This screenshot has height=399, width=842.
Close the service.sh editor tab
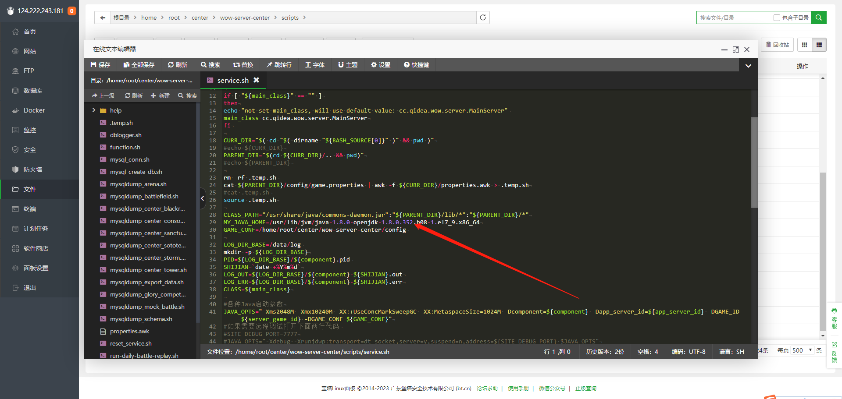[x=257, y=80]
